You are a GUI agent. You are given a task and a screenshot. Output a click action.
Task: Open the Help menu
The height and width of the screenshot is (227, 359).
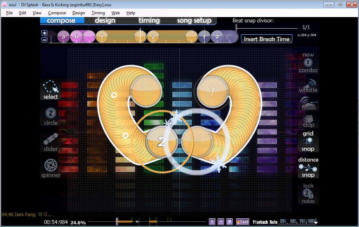131,13
